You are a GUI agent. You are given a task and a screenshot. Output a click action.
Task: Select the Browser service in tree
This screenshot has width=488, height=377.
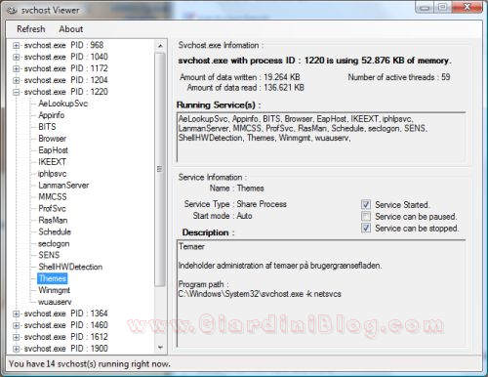pyautogui.click(x=53, y=139)
